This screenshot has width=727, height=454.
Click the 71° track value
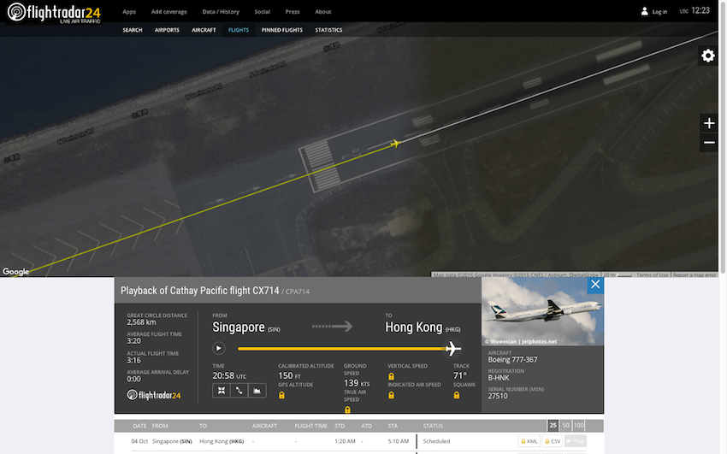460,375
